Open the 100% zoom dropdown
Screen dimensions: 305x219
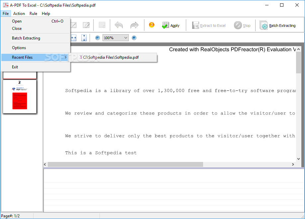point(115,38)
